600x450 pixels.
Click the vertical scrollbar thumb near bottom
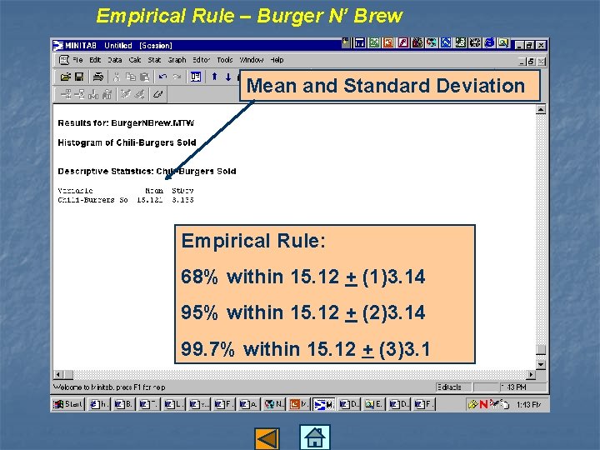click(540, 350)
